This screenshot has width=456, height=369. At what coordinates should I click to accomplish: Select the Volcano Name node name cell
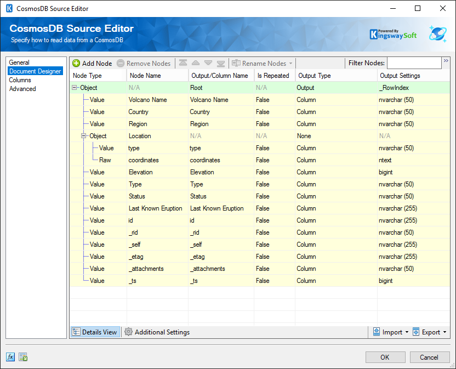click(x=157, y=100)
